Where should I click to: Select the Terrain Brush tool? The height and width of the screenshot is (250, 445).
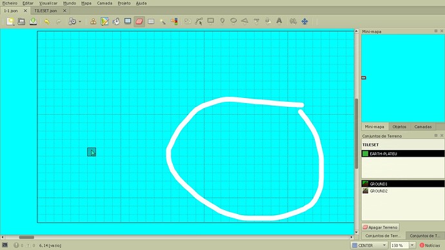[x=104, y=21]
